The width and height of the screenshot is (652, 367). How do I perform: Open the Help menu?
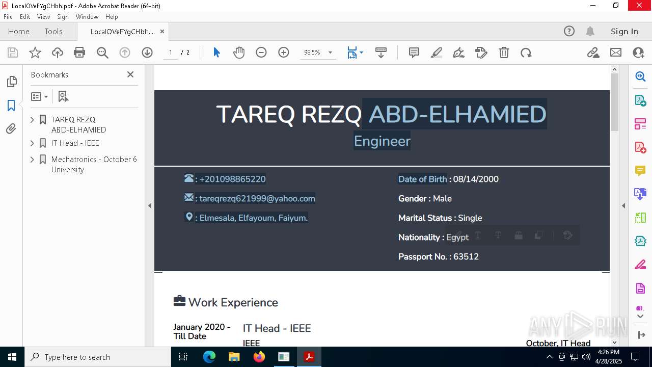coord(112,17)
